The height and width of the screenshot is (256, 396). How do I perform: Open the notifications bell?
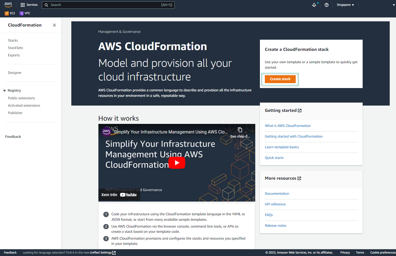tap(314, 5)
